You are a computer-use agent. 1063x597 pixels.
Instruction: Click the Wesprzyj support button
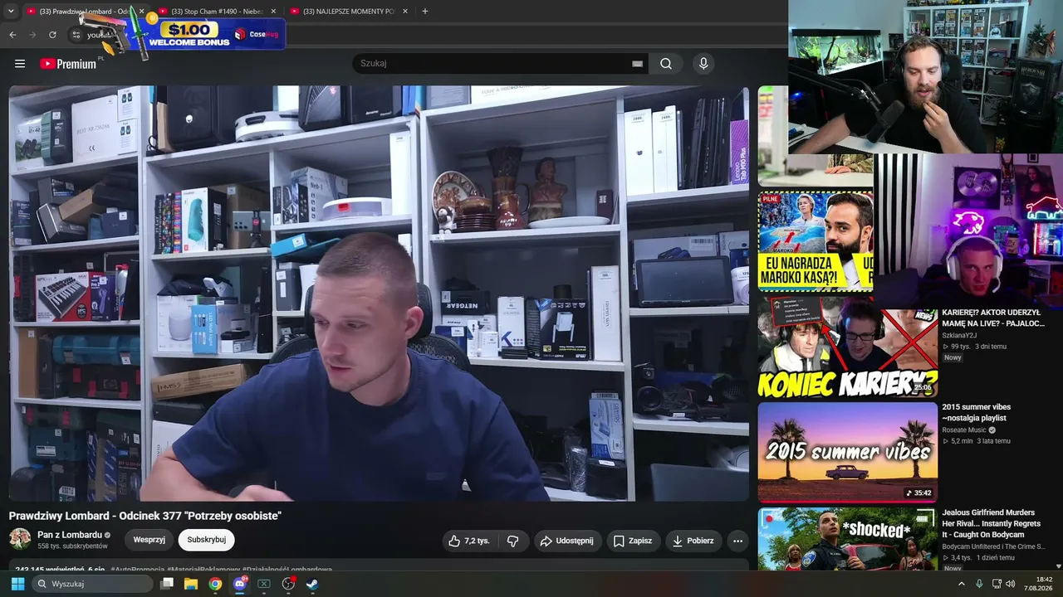[149, 540]
